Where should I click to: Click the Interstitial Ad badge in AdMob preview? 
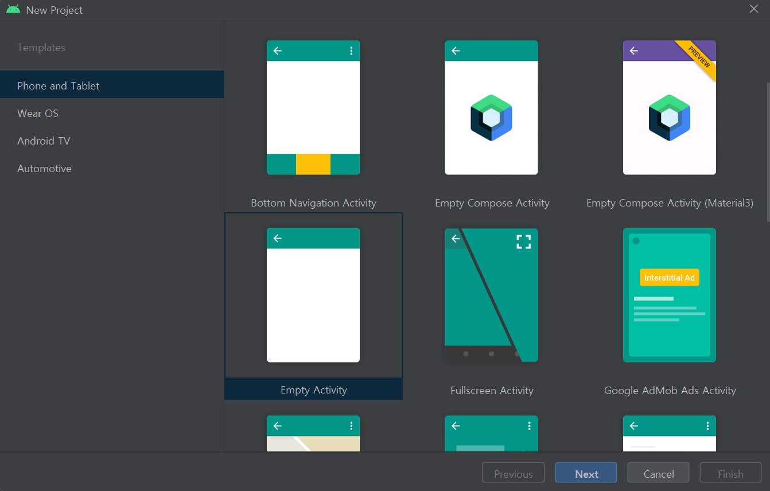click(x=670, y=278)
